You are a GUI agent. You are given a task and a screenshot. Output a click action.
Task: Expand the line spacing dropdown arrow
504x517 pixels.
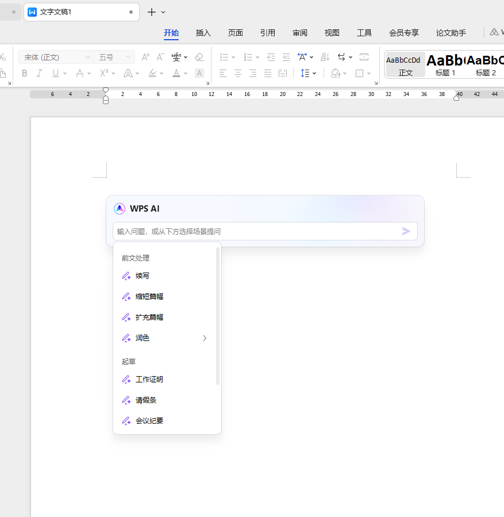[x=314, y=74]
